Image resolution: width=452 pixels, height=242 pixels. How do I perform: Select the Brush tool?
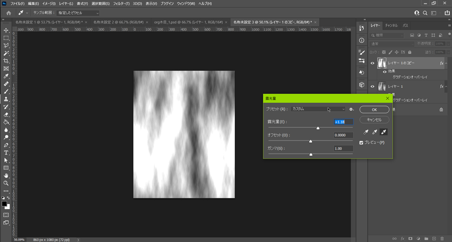click(x=6, y=91)
